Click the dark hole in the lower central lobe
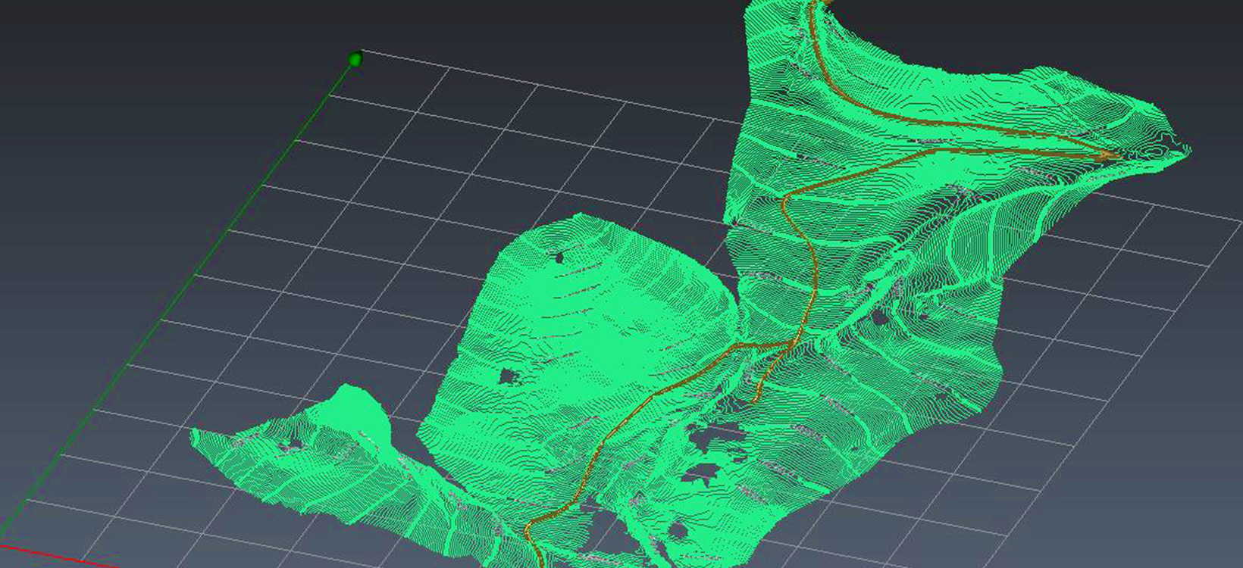Screen dimensions: 1243x568 [x=506, y=376]
